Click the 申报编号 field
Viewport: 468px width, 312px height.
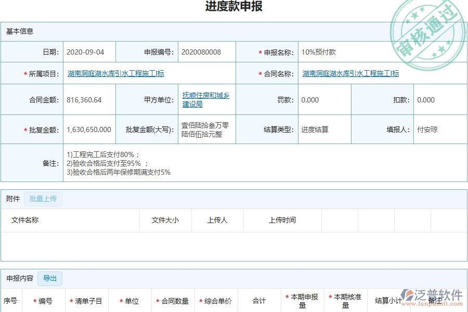(x=206, y=53)
